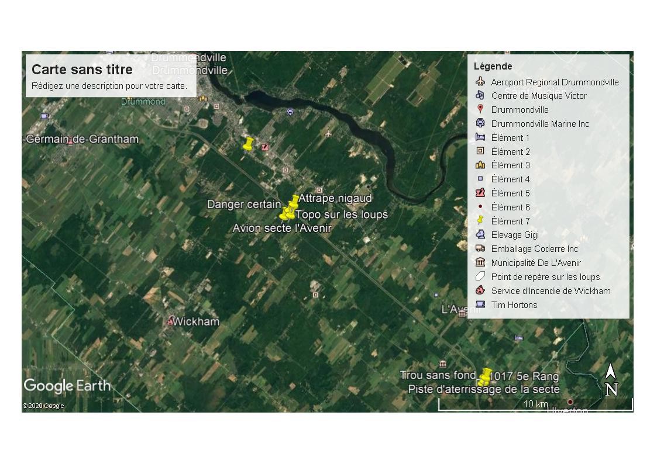Click the north arrow compass on the map

(611, 380)
